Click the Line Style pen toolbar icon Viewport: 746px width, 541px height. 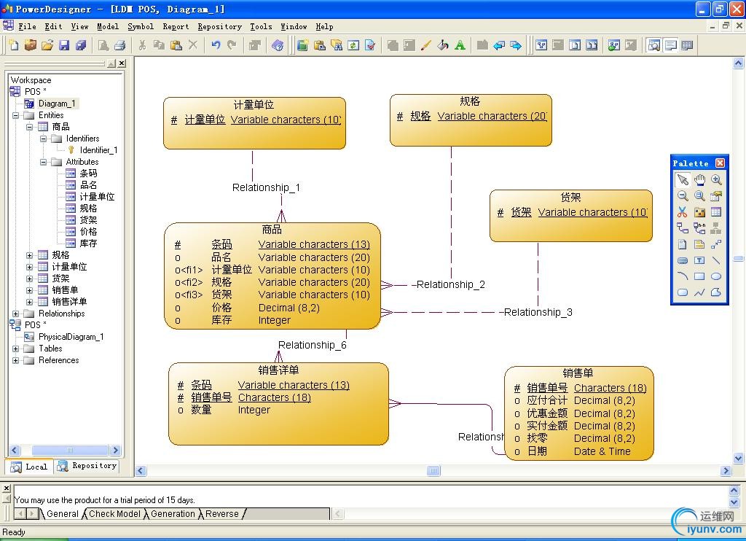425,45
